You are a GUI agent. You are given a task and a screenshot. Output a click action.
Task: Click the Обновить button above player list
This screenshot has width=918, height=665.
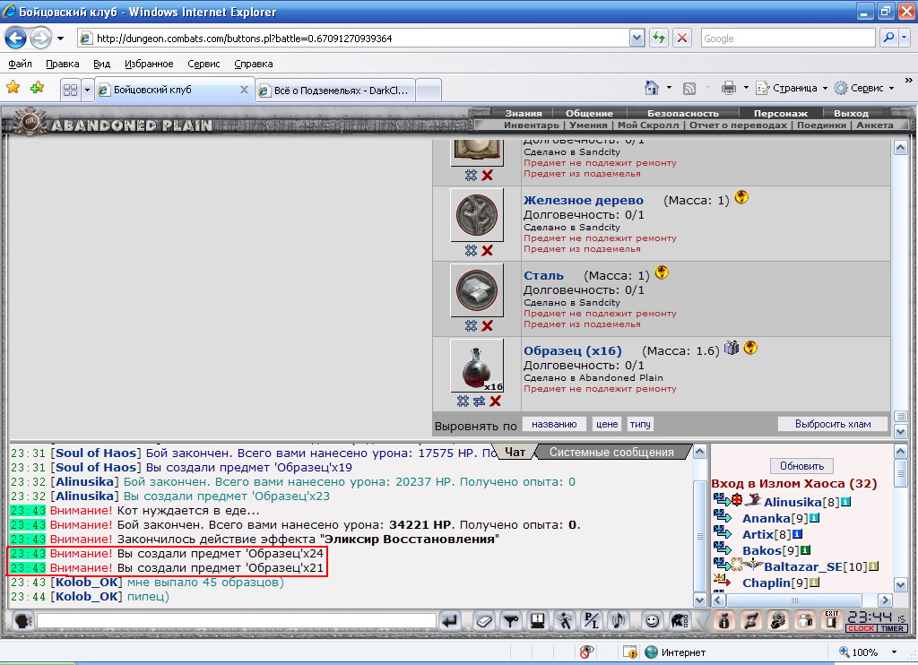pos(801,466)
